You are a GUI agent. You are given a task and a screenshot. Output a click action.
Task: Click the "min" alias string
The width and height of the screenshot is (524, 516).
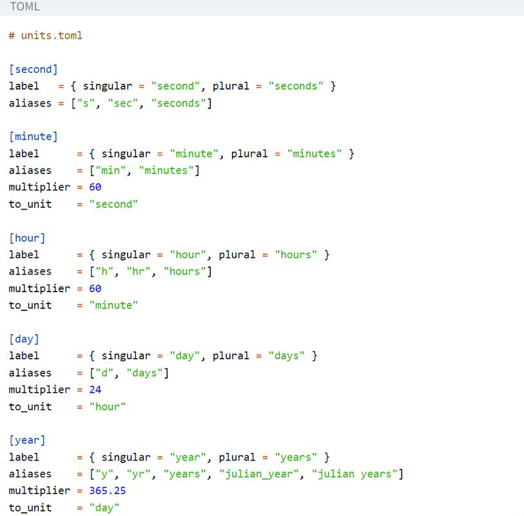click(111, 170)
